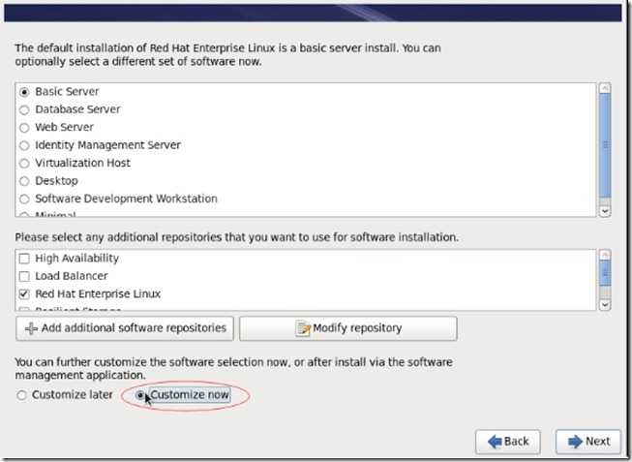Select Software Development Workstation option
This screenshot has width=632, height=462.
(x=24, y=199)
